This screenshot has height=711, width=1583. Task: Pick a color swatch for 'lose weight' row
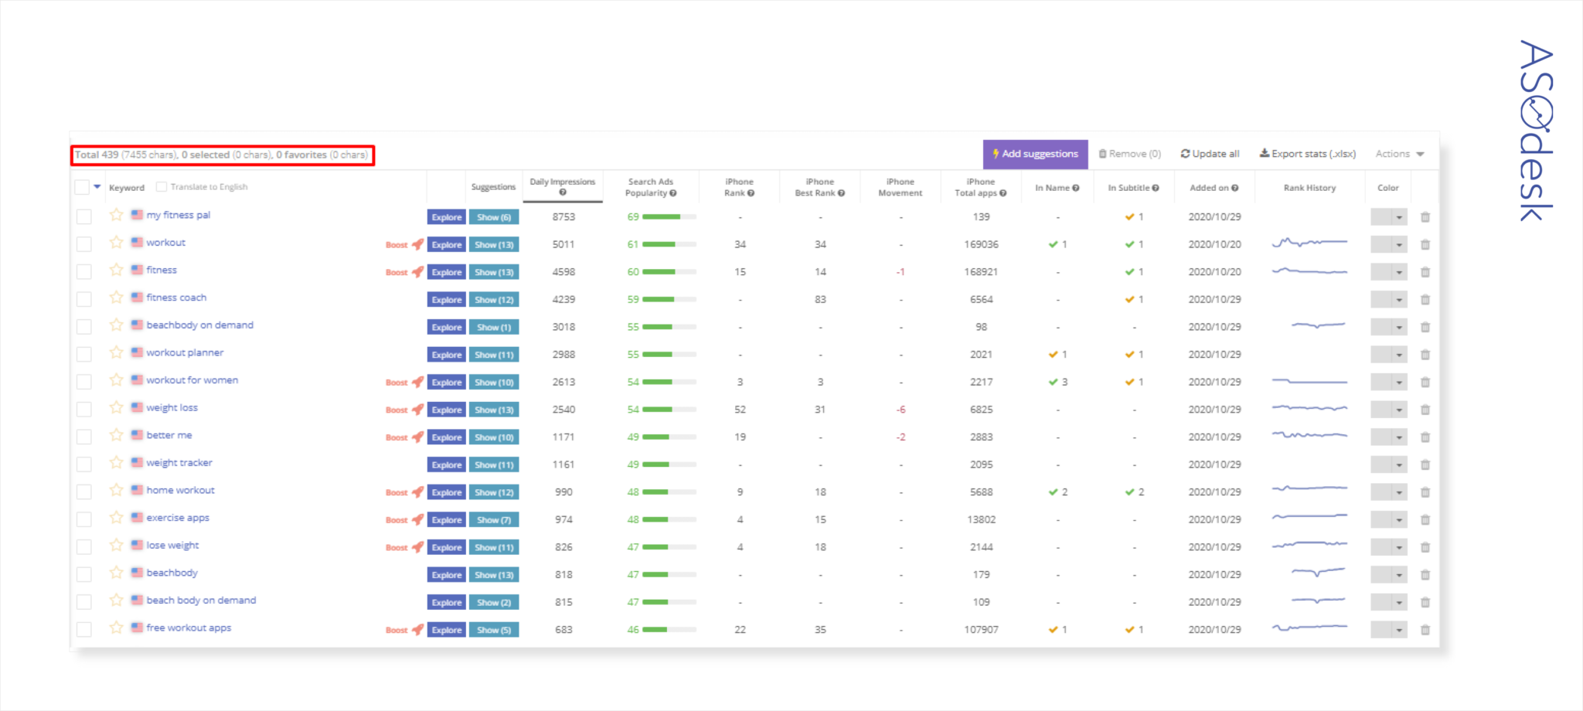[x=1381, y=547]
